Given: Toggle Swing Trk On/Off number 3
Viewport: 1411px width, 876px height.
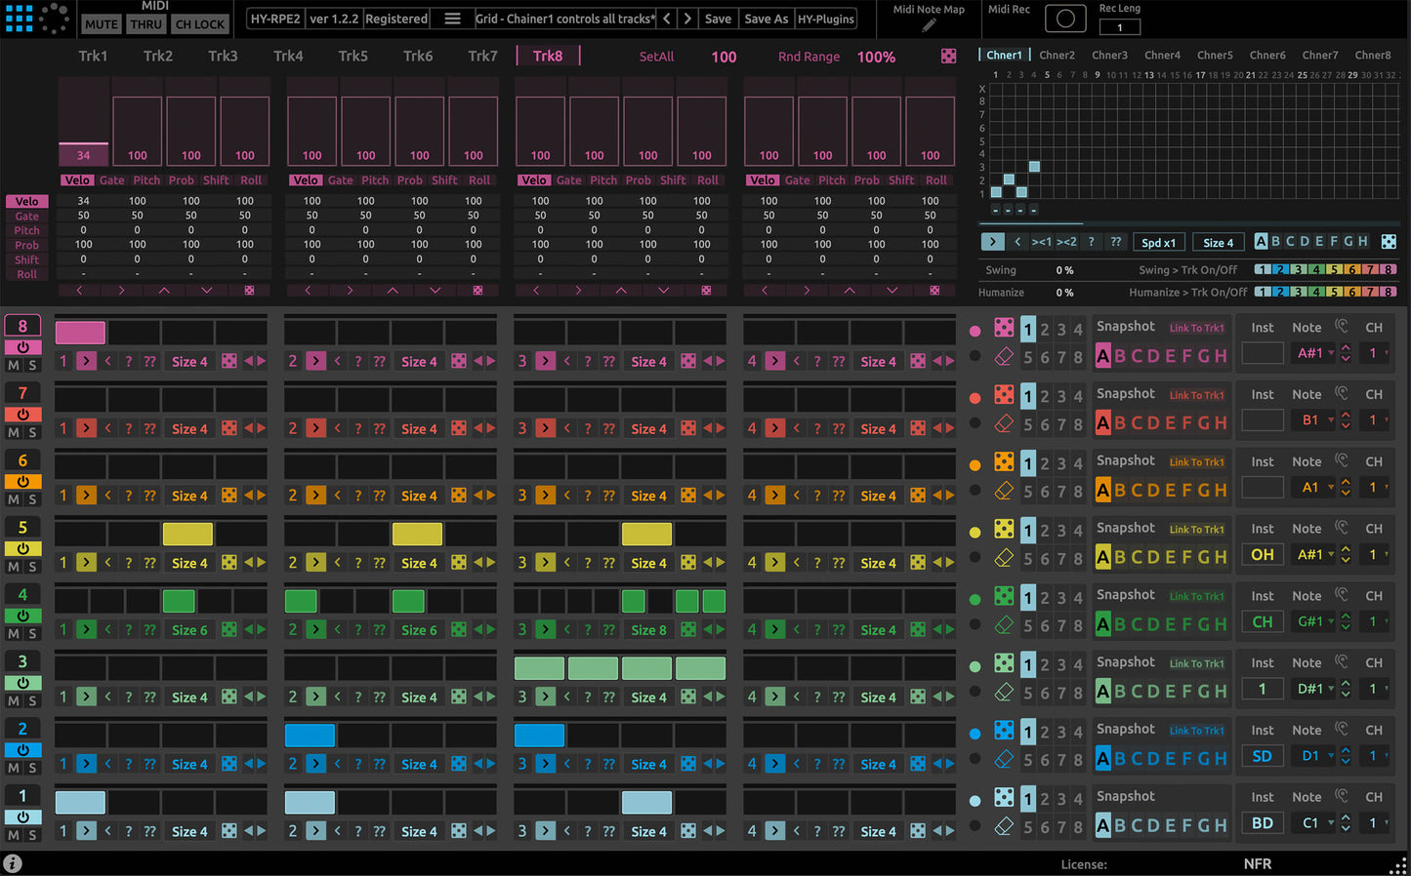Looking at the screenshot, I should [1298, 270].
